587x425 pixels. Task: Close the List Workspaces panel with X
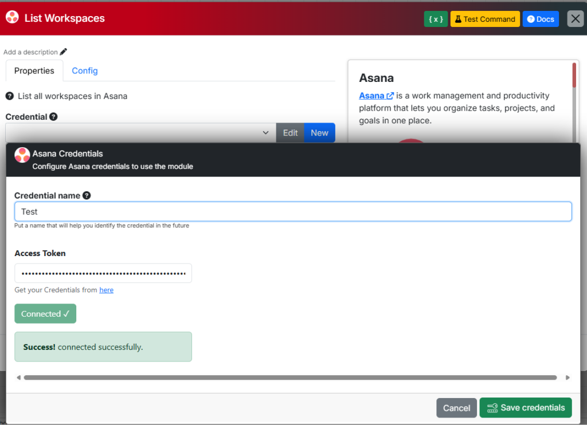coord(575,19)
